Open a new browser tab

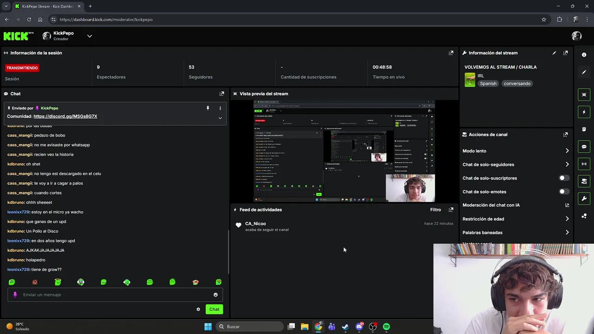click(x=90, y=6)
